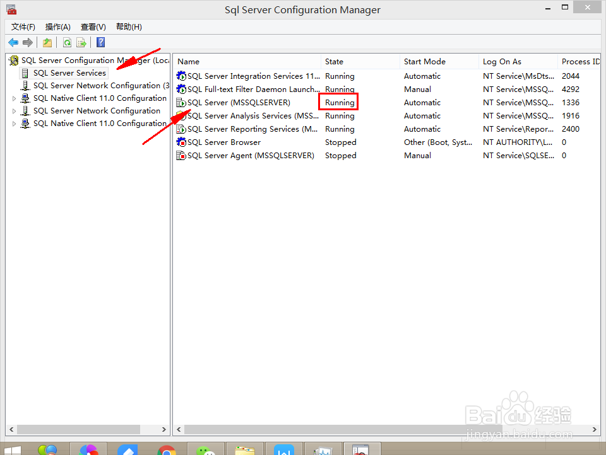
Task: Select the SQL Server Agent (MSSQLSERVER) name
Action: [x=251, y=155]
